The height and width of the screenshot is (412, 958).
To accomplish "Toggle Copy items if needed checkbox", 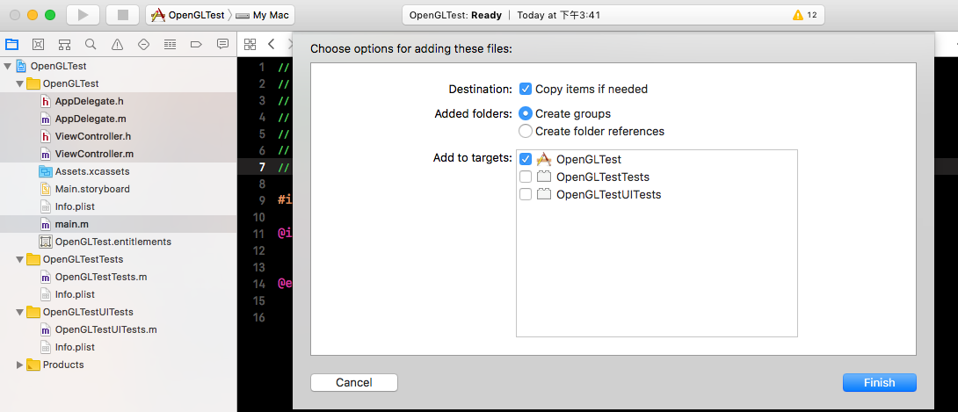I will click(525, 89).
